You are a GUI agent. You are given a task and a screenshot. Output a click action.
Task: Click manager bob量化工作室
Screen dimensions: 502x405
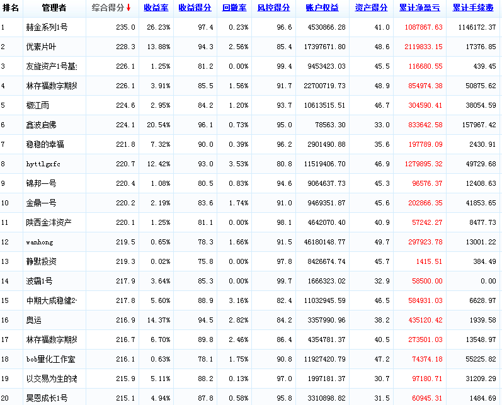point(51,359)
